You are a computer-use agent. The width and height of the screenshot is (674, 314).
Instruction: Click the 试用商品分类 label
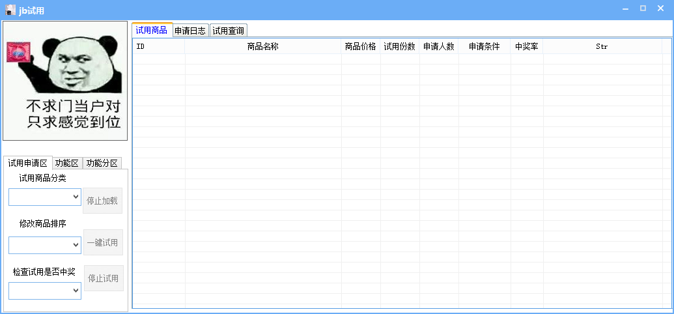[x=42, y=178]
